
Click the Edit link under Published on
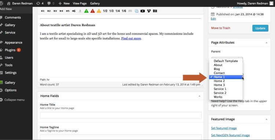pyautogui.click(x=213, y=19)
